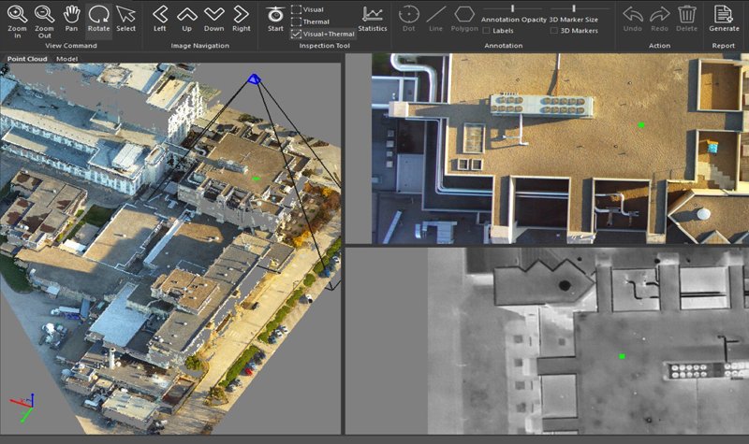Image resolution: width=749 pixels, height=444 pixels.
Task: Click the green marker in visual image
Action: click(641, 125)
